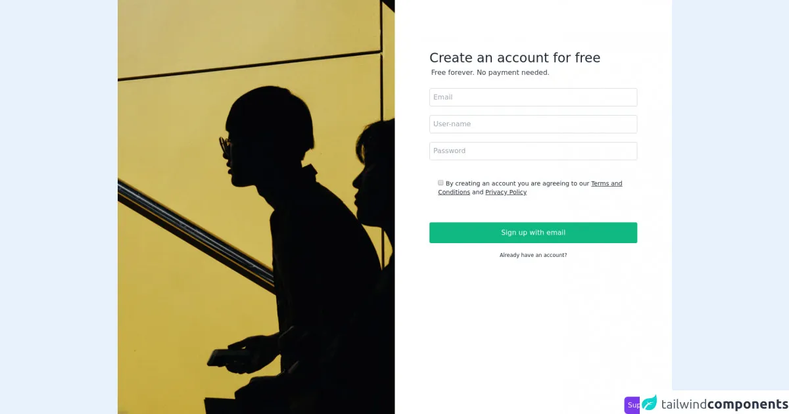Click the Sign up with email button
Screen dimensions: 789x414
pos(533,233)
